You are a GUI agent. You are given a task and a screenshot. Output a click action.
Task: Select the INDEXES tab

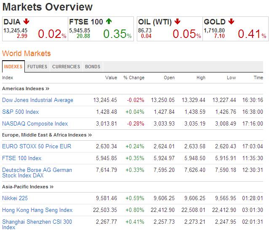click(x=13, y=67)
